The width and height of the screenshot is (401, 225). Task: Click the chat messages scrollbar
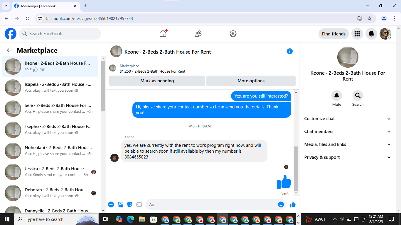tap(296, 168)
